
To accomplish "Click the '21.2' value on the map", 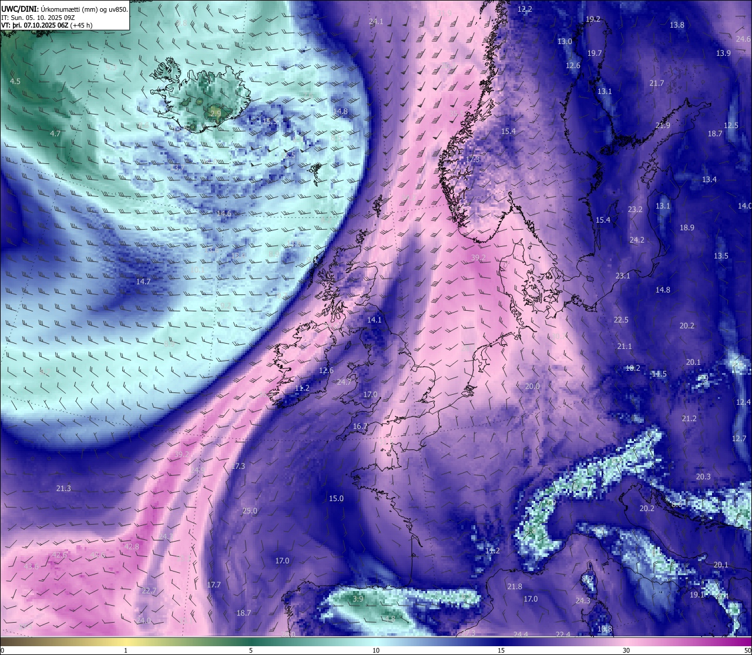I will 689,419.
